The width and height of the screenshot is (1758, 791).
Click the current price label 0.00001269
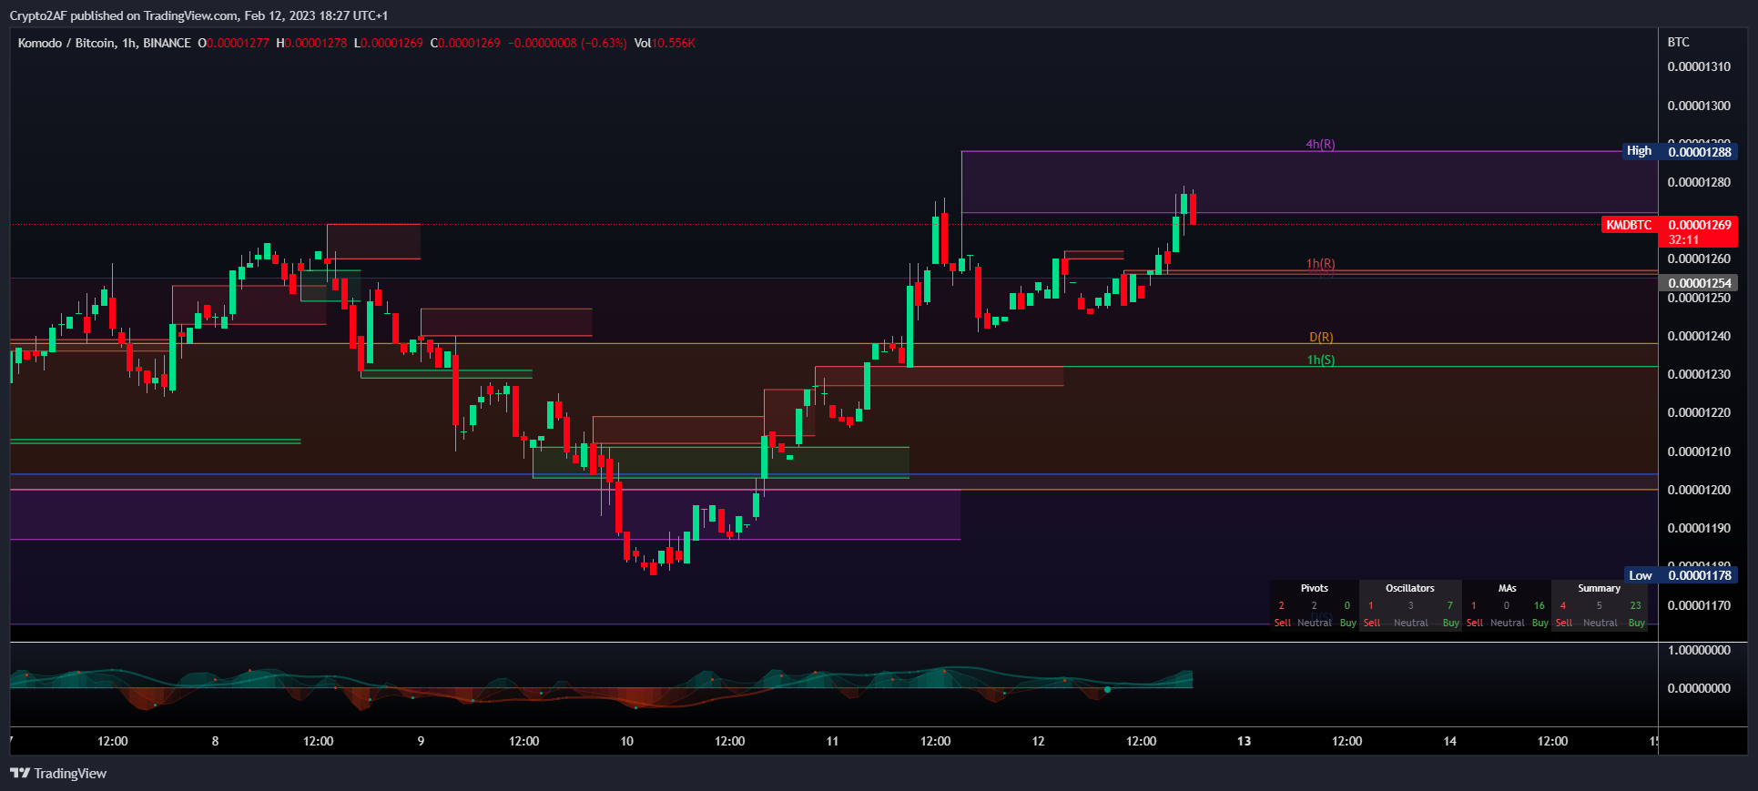pyautogui.click(x=1699, y=225)
